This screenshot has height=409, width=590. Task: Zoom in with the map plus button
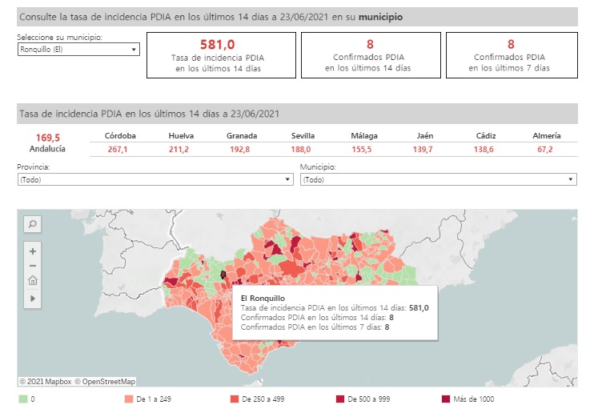pos(33,251)
